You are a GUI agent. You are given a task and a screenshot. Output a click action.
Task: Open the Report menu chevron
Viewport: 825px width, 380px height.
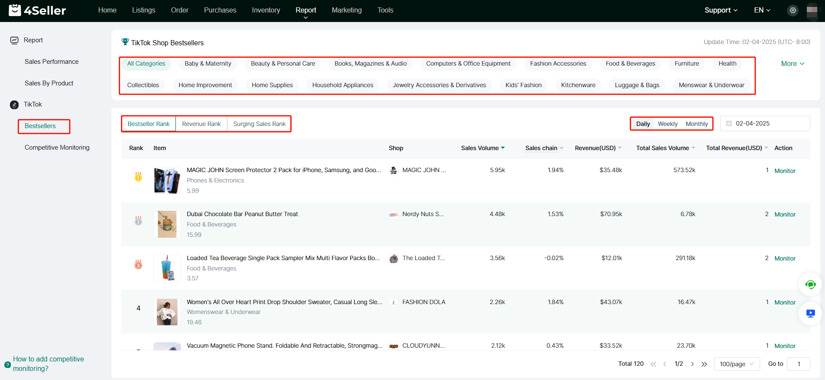pyautogui.click(x=306, y=18)
